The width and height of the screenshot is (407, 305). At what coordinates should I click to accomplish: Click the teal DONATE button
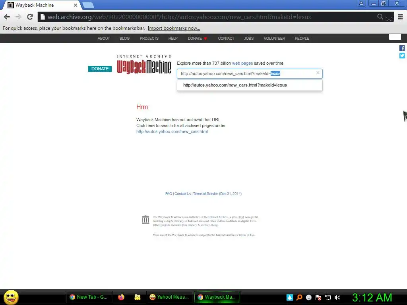pos(100,69)
